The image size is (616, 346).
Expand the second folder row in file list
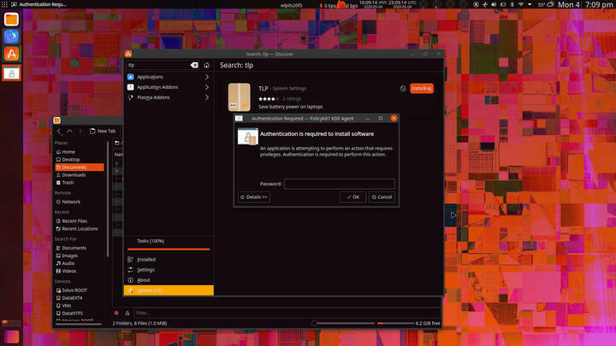[116, 172]
